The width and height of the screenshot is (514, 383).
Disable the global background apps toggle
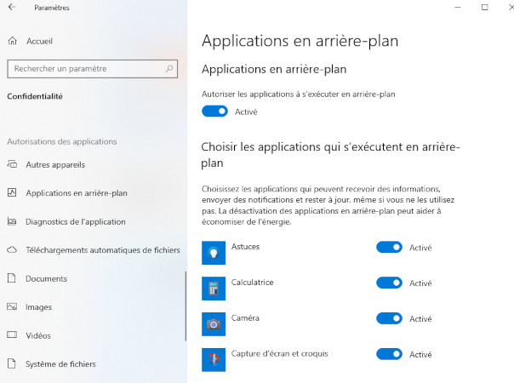[214, 111]
